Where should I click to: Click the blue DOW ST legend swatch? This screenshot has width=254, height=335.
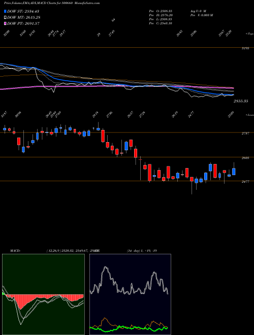(6, 11)
